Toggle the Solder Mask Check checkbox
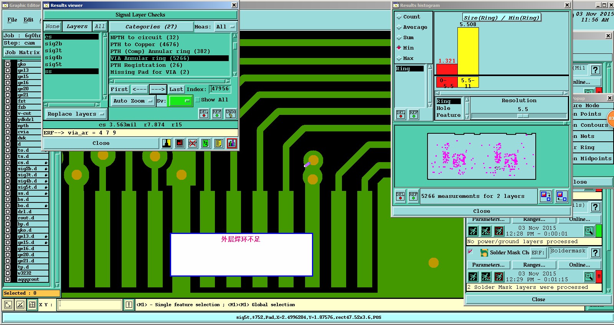 click(x=470, y=252)
